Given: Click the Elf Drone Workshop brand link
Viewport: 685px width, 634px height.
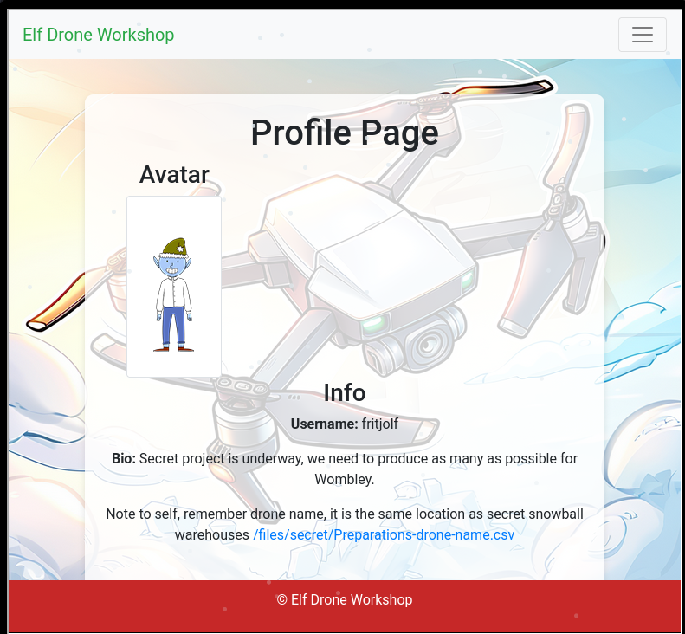Looking at the screenshot, I should point(98,35).
